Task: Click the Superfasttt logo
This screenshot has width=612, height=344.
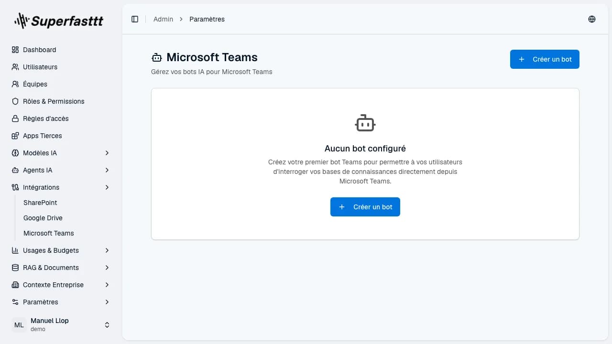Action: (59, 21)
